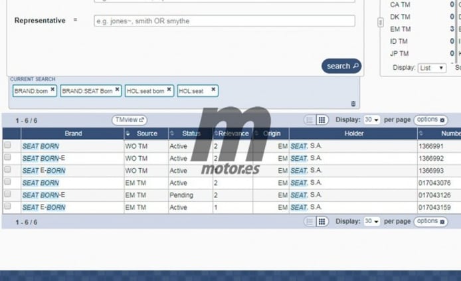Tick checkbox for SEAT BORN-E WO TM row
461x281 pixels.
pyautogui.click(x=7, y=157)
